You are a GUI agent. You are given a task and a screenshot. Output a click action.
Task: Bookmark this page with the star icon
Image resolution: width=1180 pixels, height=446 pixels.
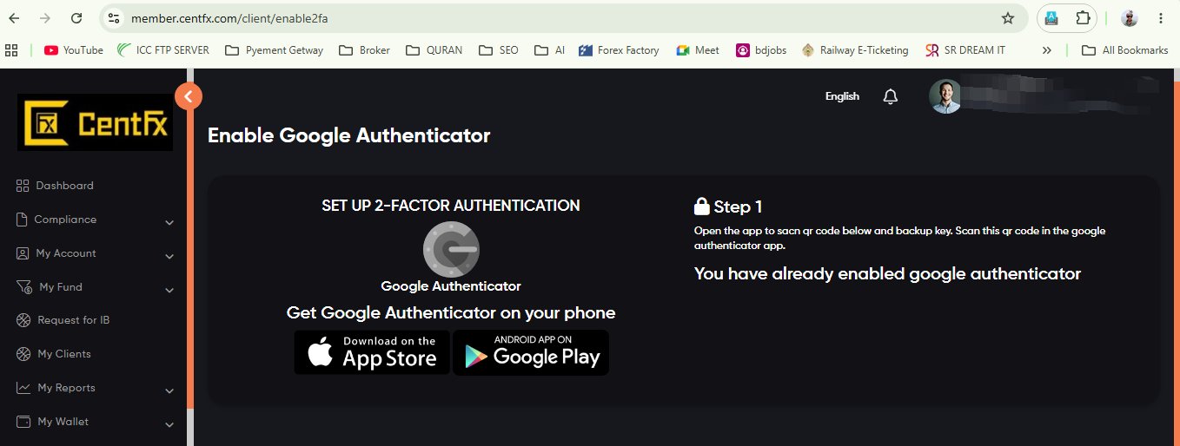tap(1008, 18)
